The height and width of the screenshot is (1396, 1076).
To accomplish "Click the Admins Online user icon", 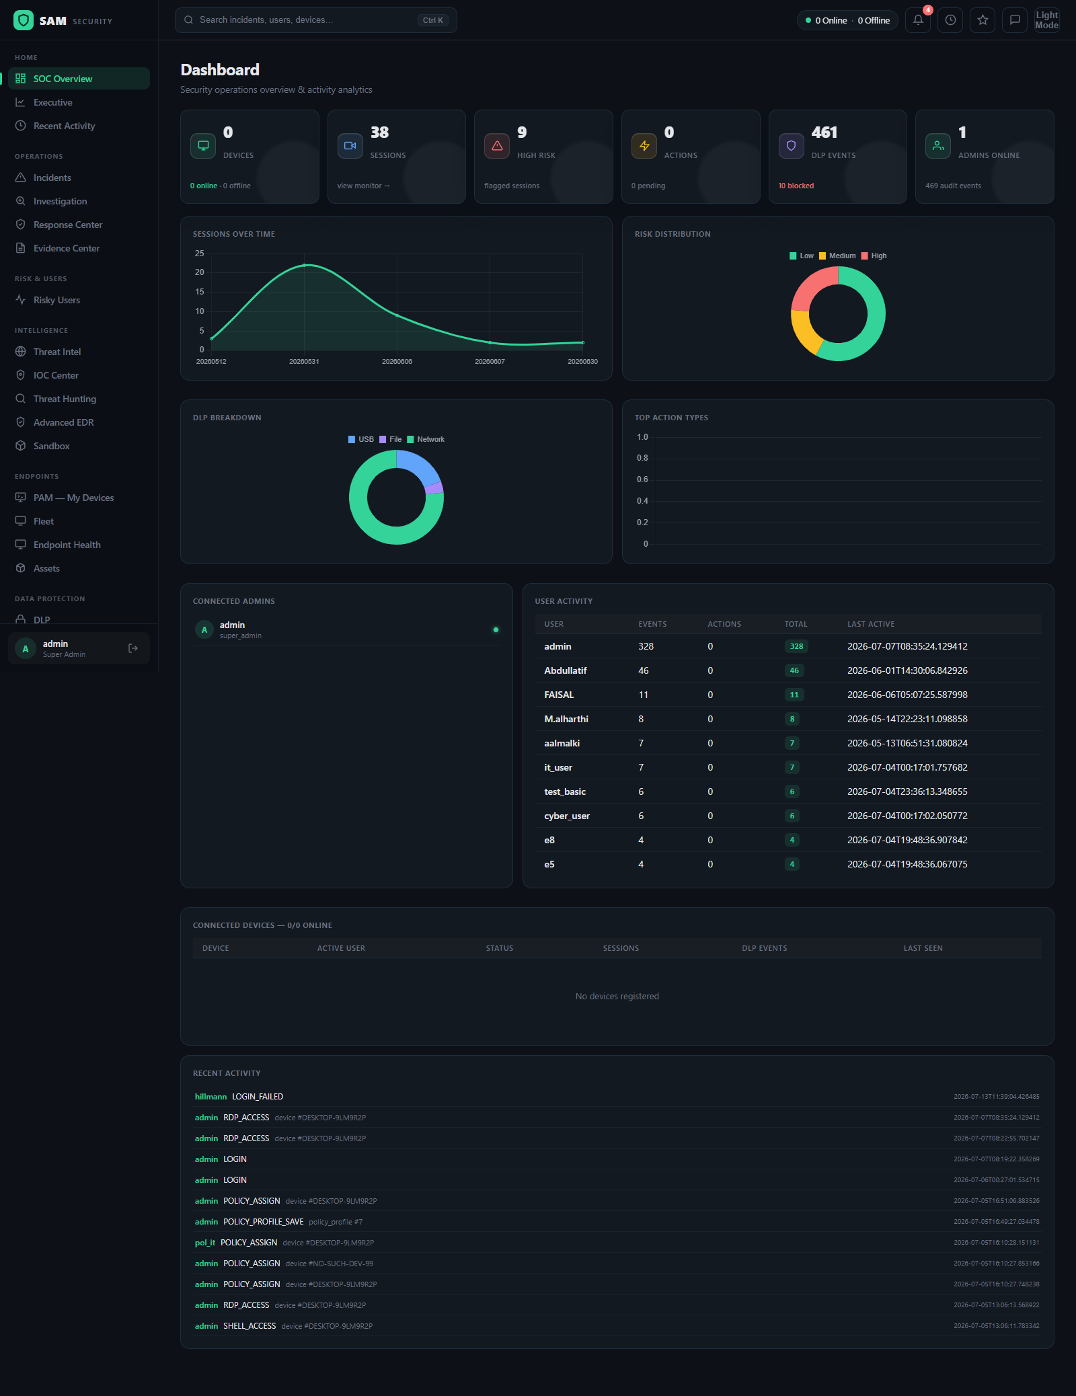I will tap(938, 145).
